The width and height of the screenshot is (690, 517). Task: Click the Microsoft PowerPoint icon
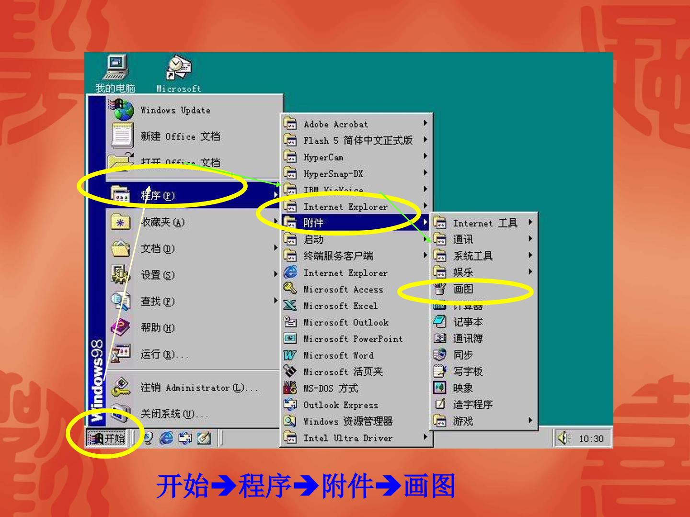[x=290, y=338]
